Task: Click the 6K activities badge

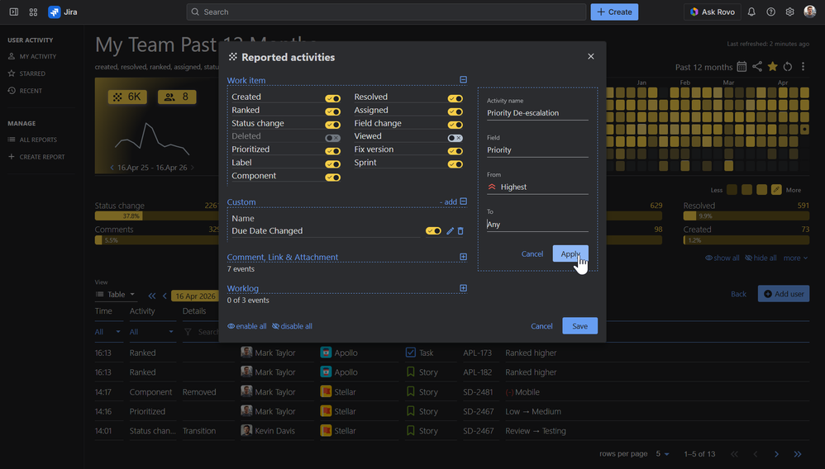Action: tap(127, 97)
